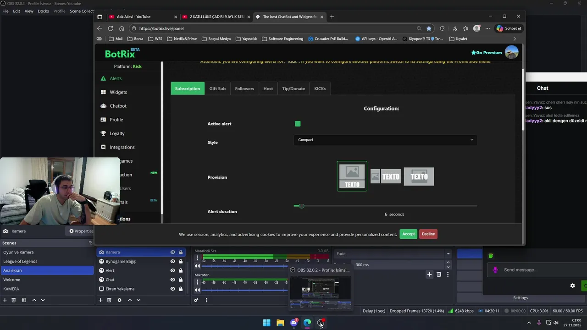The image size is (587, 330).
Task: Adjust the Alert duration slider
Action: point(385,206)
